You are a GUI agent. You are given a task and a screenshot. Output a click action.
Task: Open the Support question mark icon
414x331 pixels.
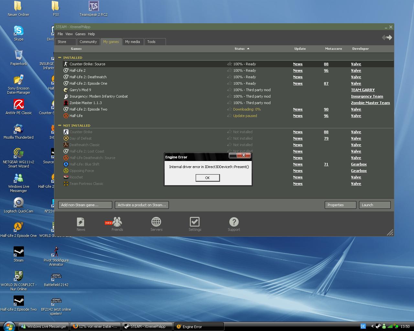234,222
